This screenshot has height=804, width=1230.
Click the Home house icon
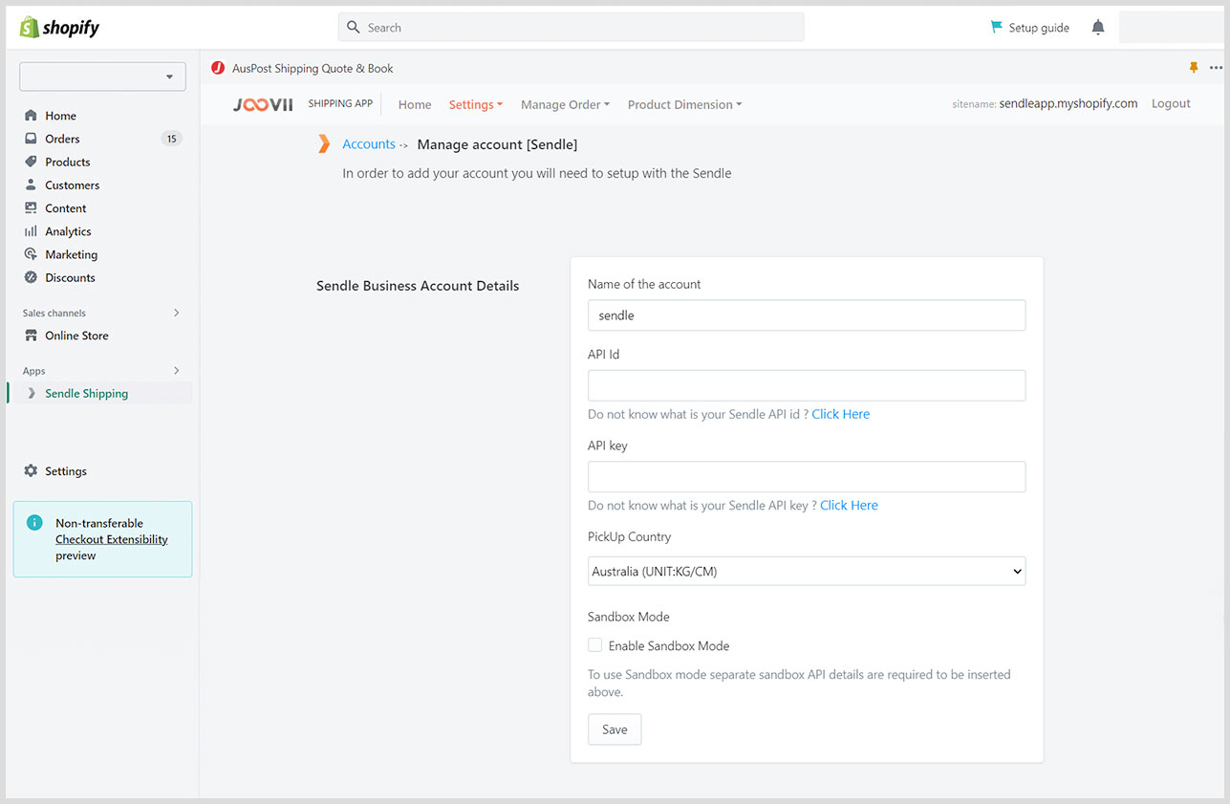click(x=31, y=116)
